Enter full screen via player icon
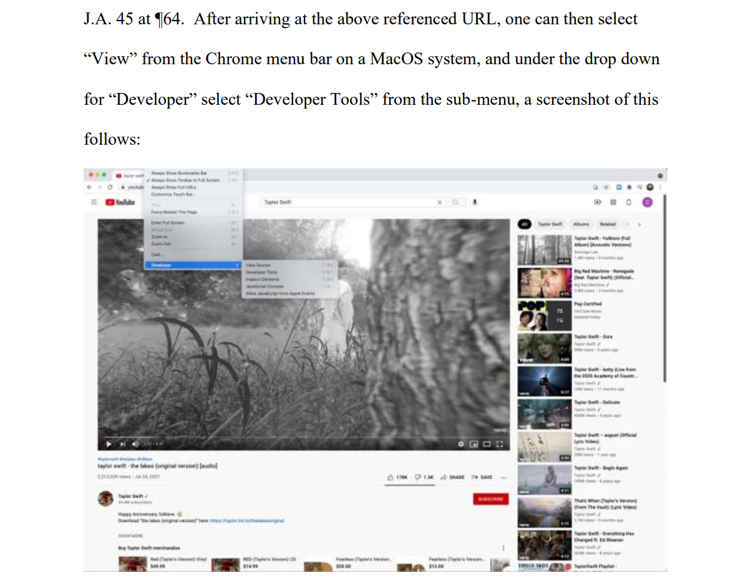 tap(500, 444)
